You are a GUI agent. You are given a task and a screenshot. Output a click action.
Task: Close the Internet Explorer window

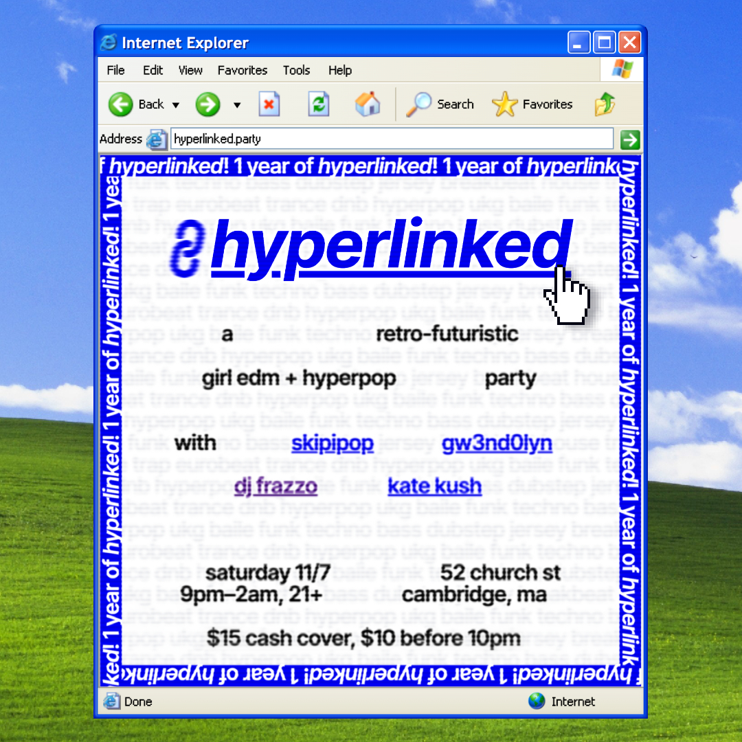pos(630,43)
